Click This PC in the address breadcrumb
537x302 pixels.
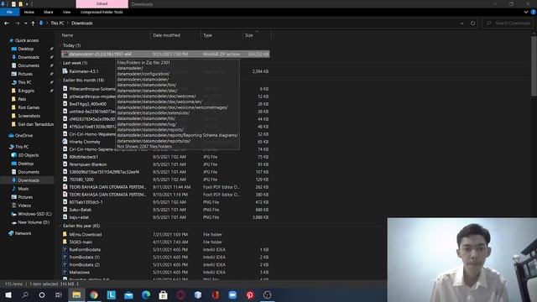(x=57, y=23)
